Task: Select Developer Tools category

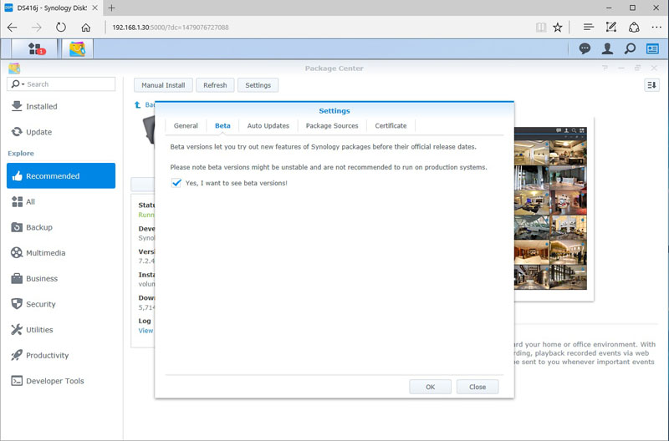Action: point(61,381)
